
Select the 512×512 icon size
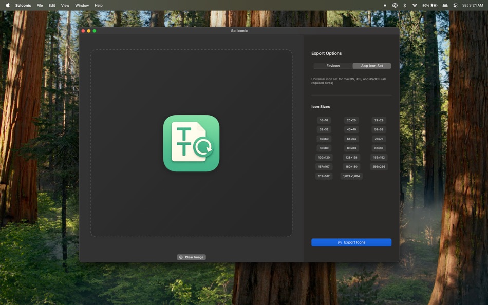[x=324, y=176]
